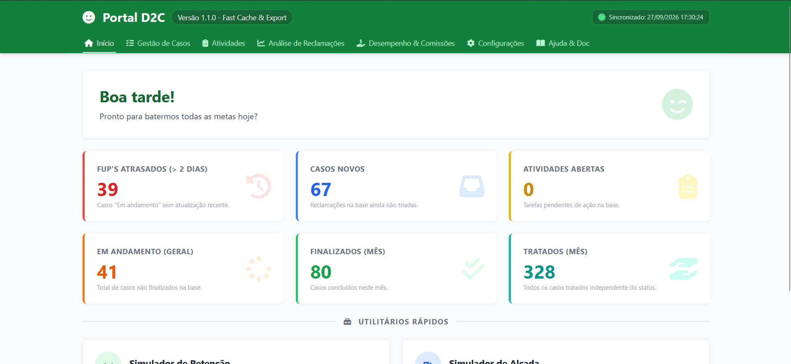Image resolution: width=791 pixels, height=364 pixels.
Task: Click the toolbox icon beside Utilitários Rápidos
Action: click(347, 321)
